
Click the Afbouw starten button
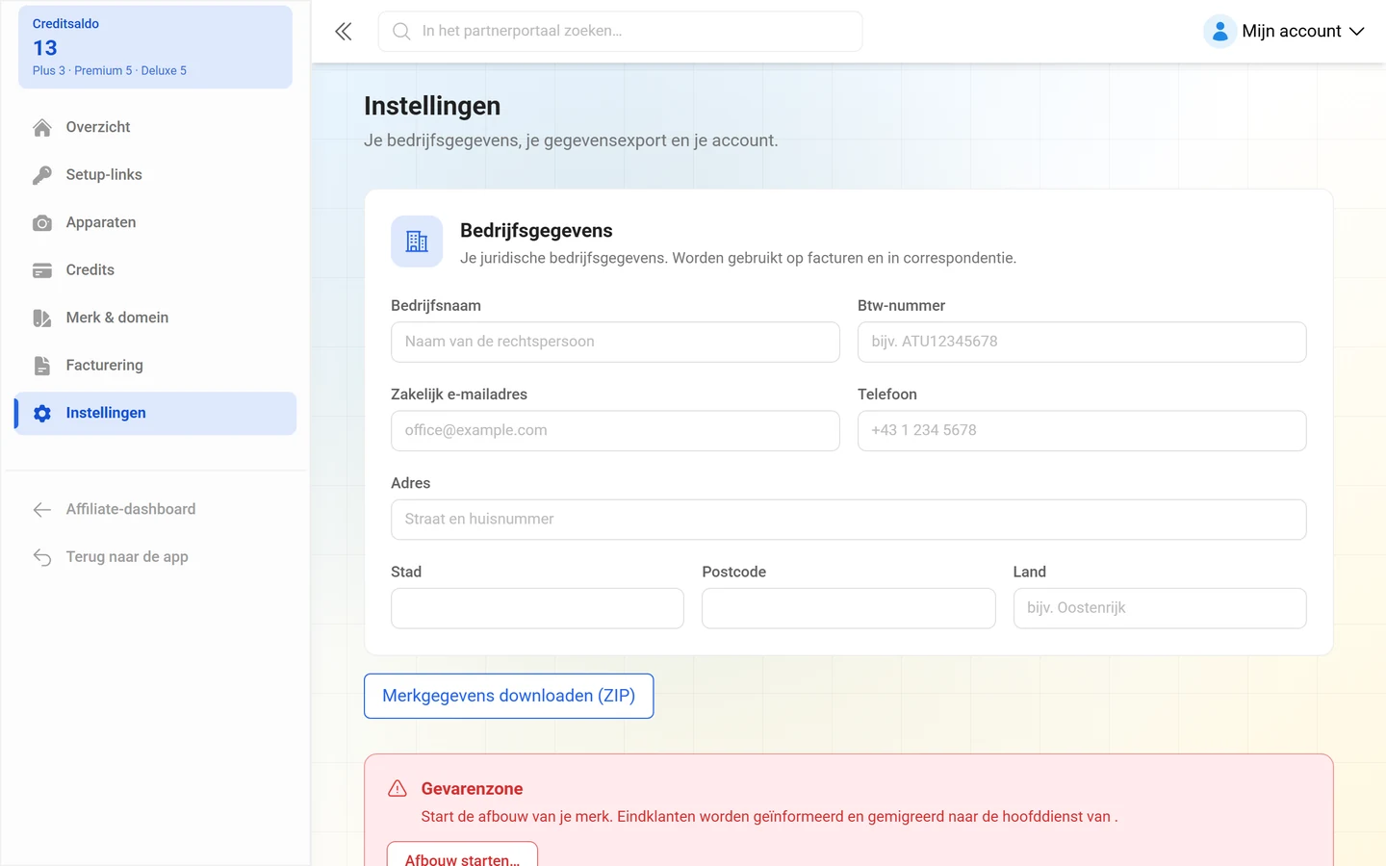point(462,854)
